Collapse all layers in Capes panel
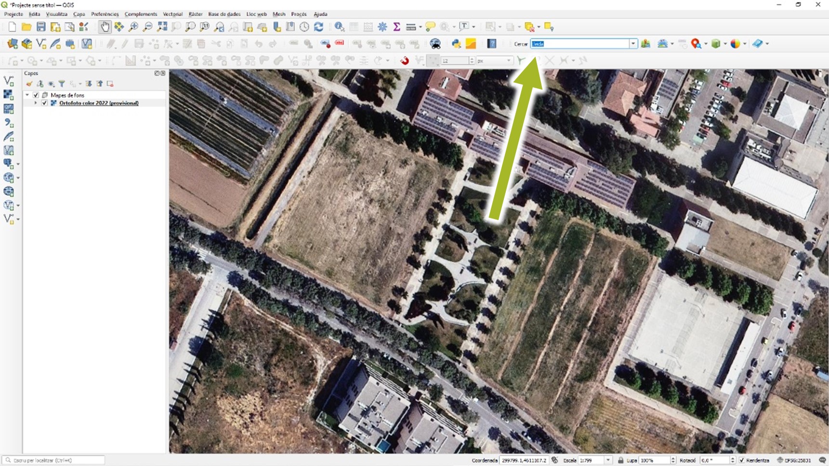Image resolution: width=829 pixels, height=466 pixels. (100, 84)
